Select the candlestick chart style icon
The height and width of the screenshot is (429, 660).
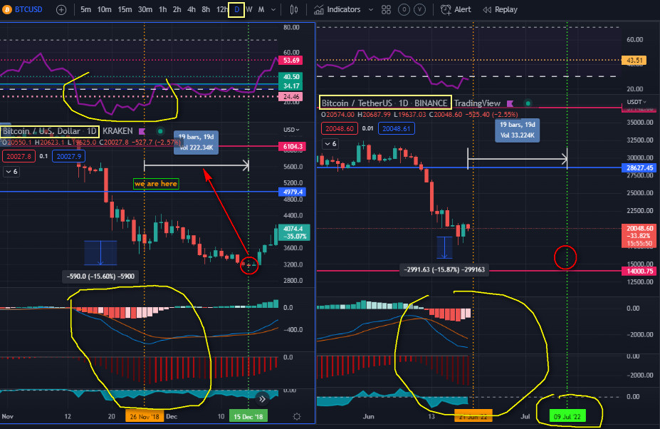click(293, 9)
